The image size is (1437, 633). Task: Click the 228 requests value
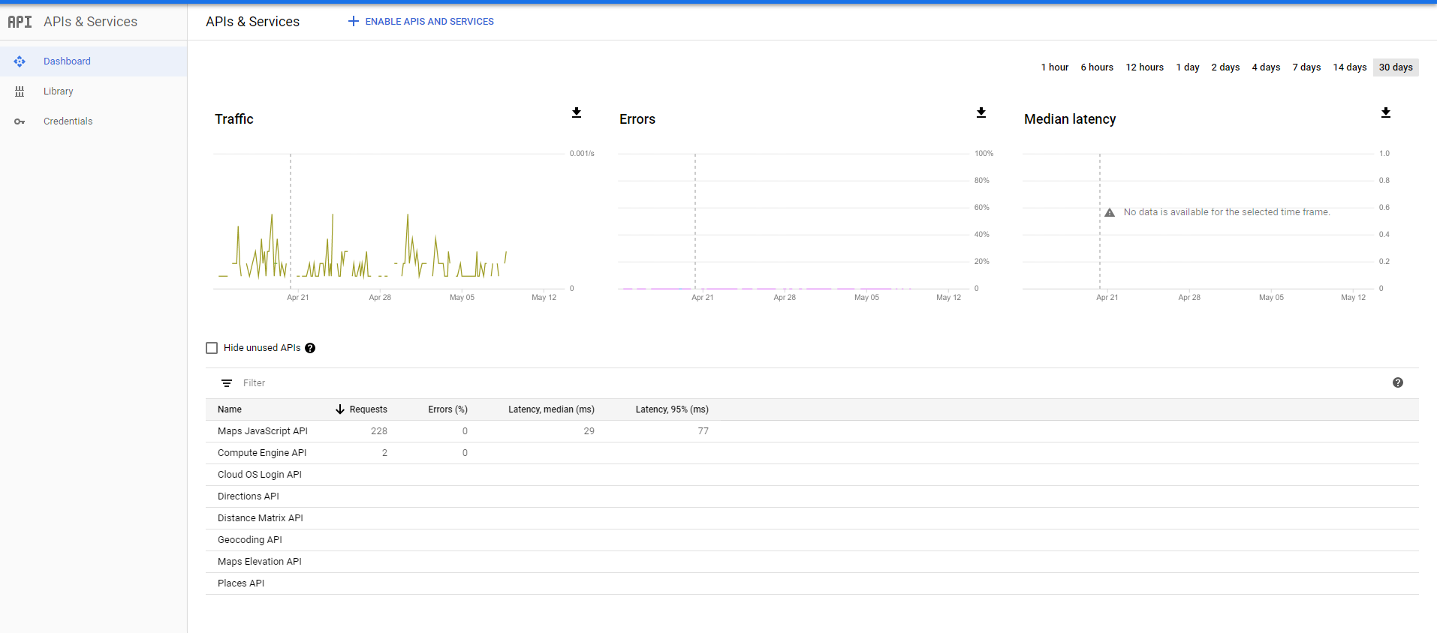point(379,431)
